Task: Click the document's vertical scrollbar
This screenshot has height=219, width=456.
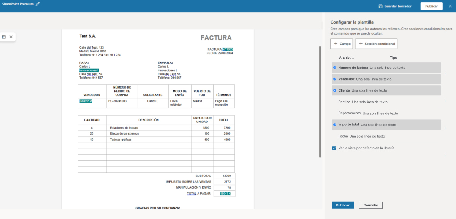Action: (x=320, y=103)
